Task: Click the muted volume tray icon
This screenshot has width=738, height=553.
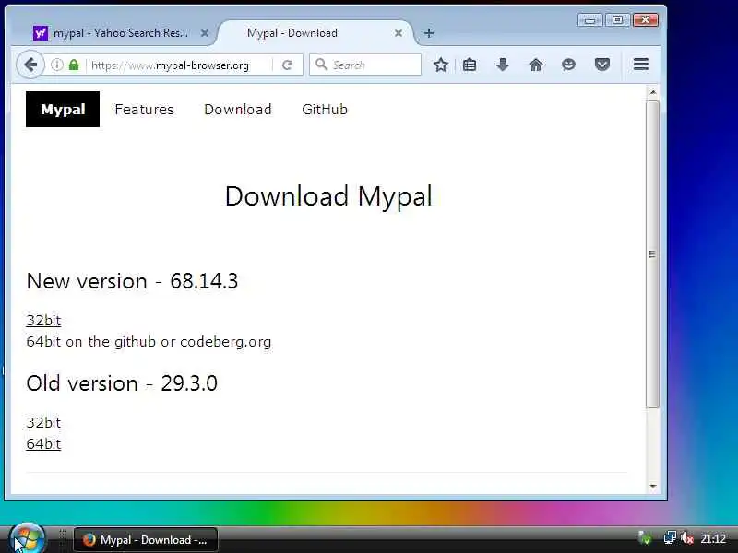Action: (x=686, y=538)
